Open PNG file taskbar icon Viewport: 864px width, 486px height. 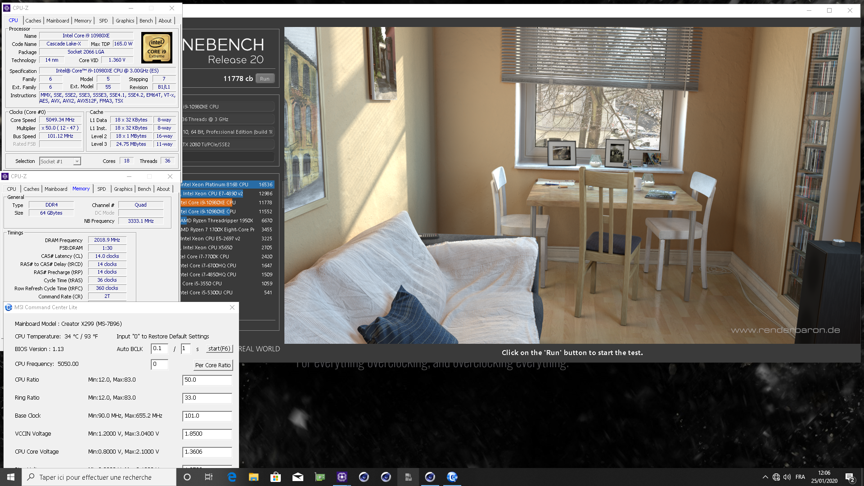click(408, 477)
